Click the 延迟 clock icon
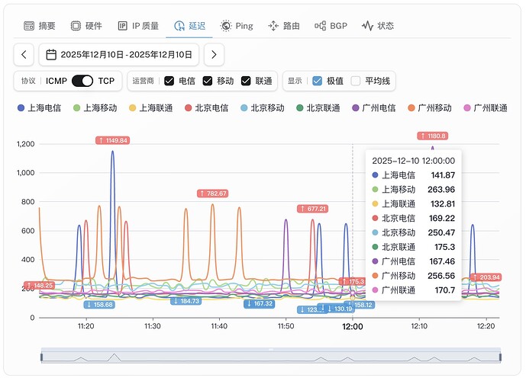526x381 pixels. coord(179,26)
